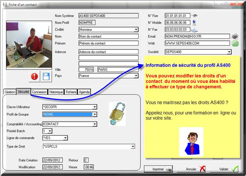Click the Web address field
Image resolution: width=246 pixels, height=176 pixels.
pyautogui.click(x=197, y=43)
